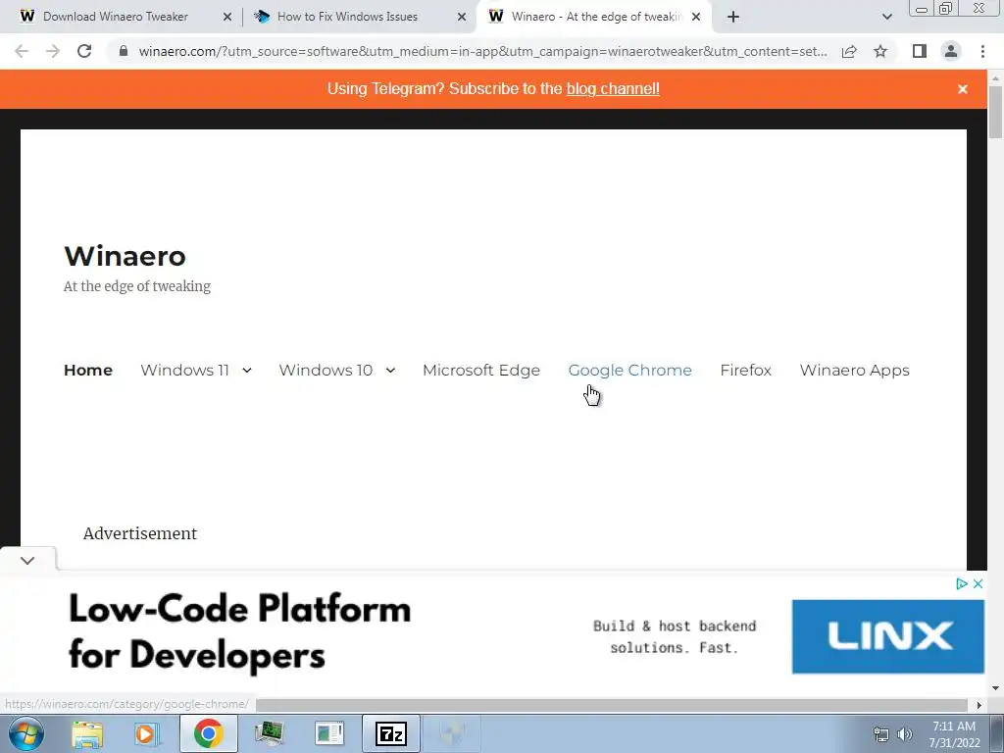Image resolution: width=1004 pixels, height=753 pixels.
Task: Click the Winaero site title
Action: [x=125, y=256]
